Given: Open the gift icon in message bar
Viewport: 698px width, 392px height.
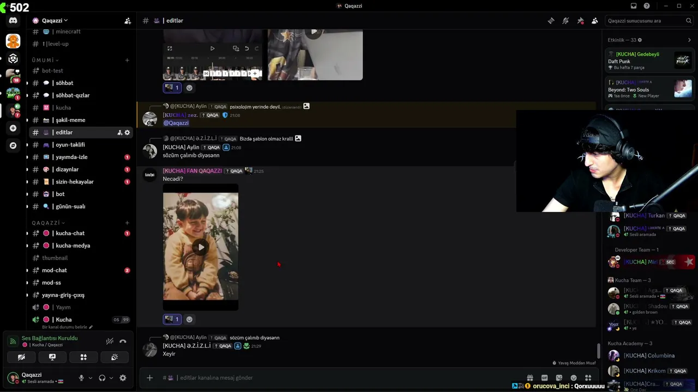Looking at the screenshot, I should [529, 378].
